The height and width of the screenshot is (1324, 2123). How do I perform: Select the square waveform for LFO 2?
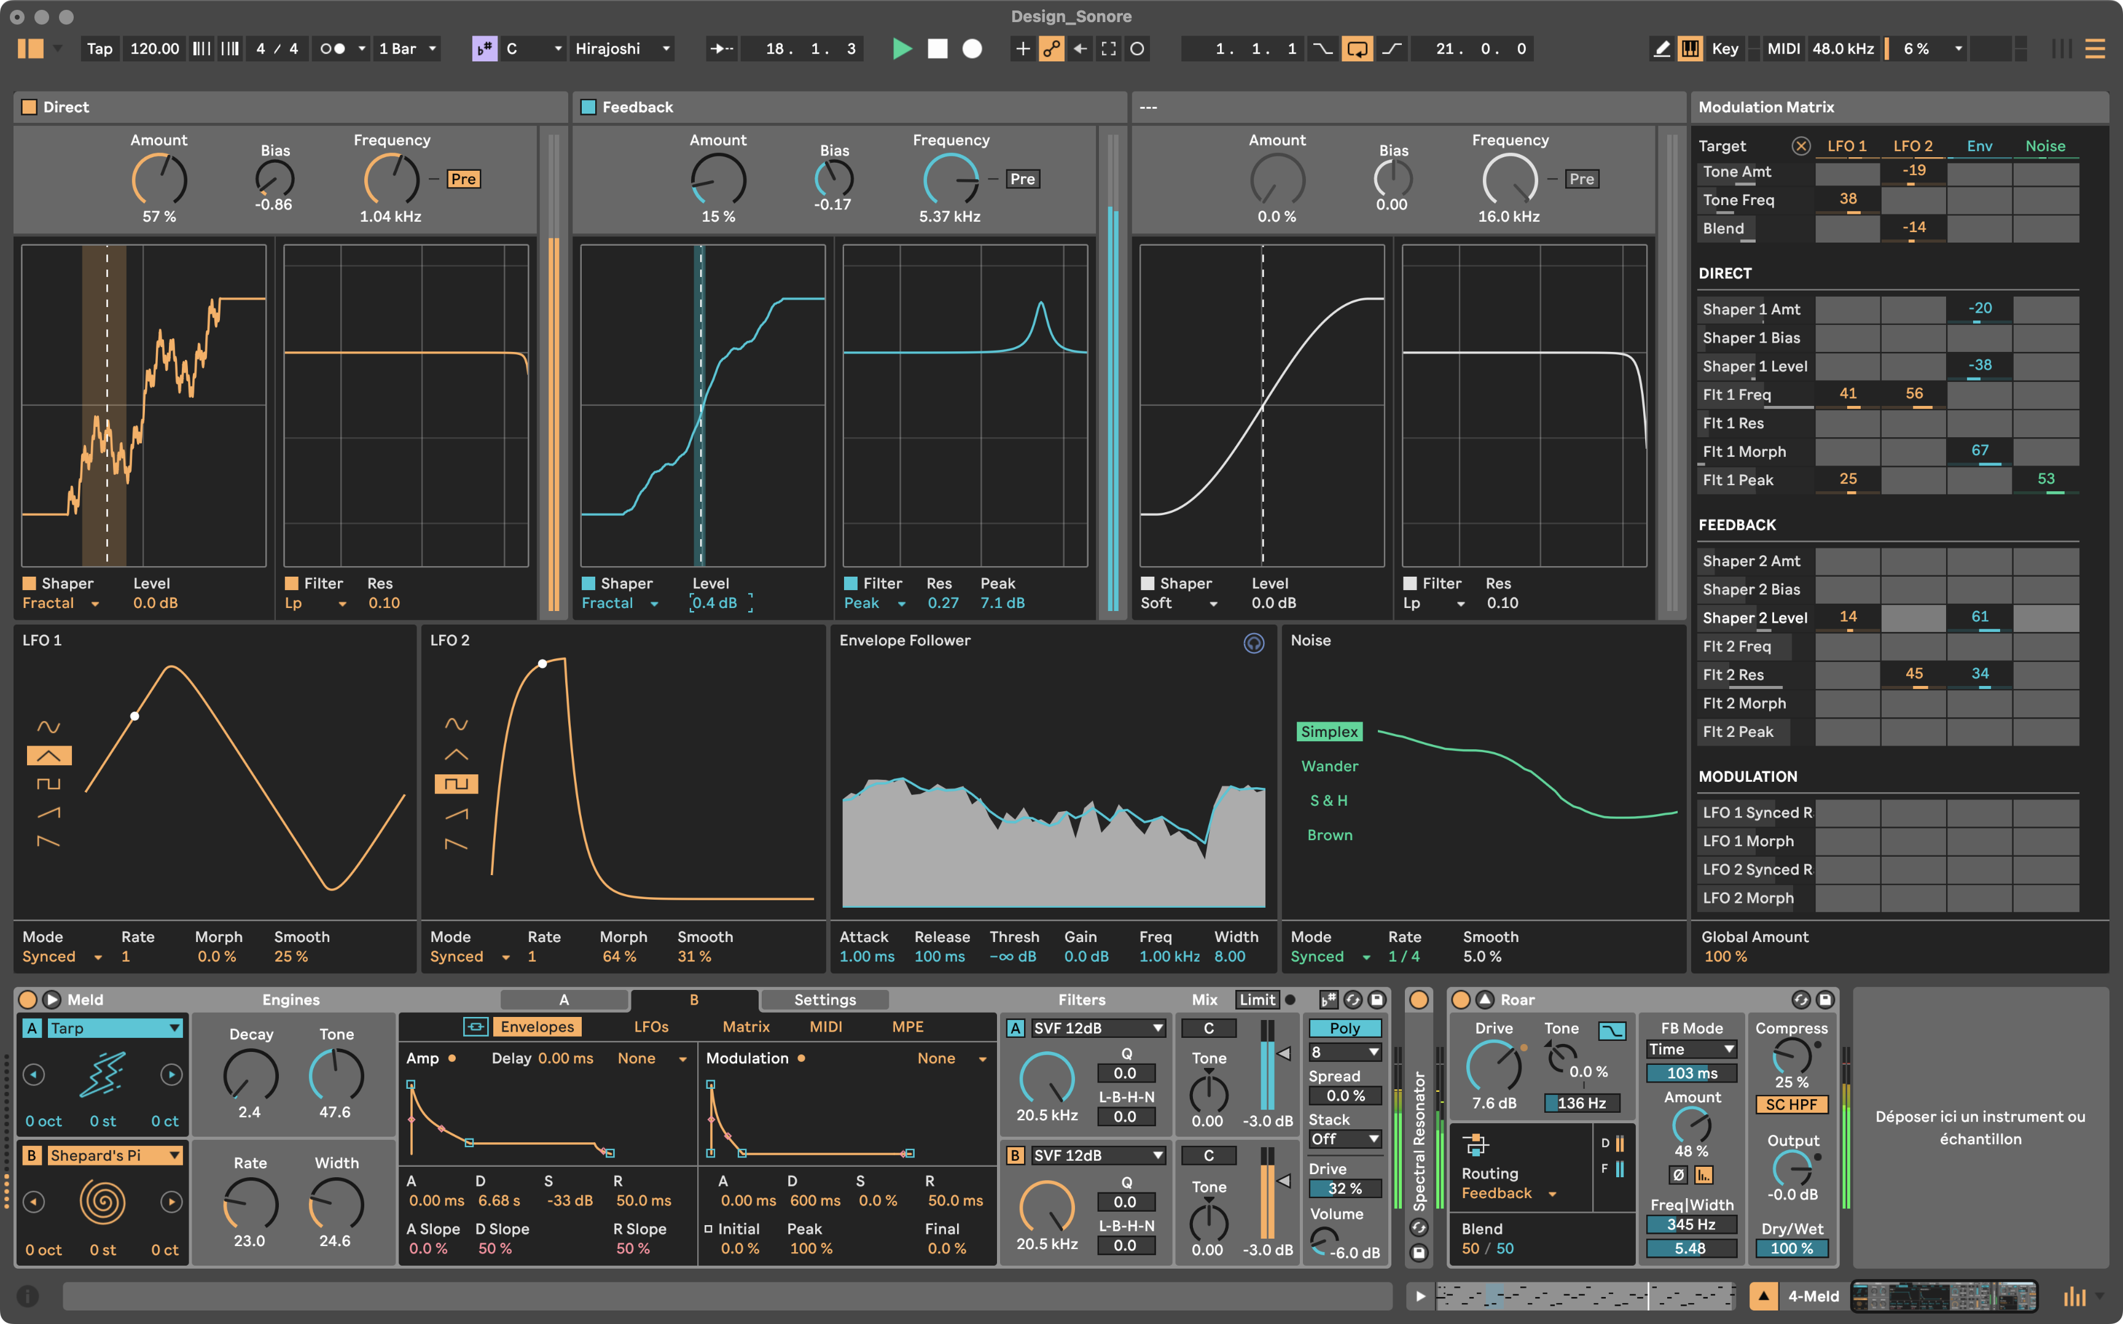click(x=456, y=783)
